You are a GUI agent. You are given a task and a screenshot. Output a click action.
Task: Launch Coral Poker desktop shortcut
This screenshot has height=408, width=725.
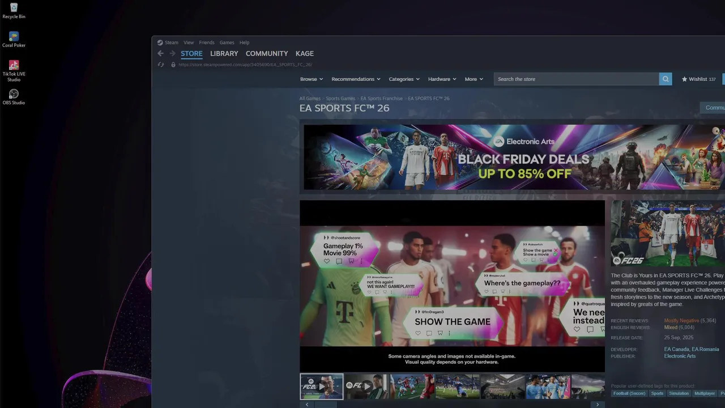14,40
